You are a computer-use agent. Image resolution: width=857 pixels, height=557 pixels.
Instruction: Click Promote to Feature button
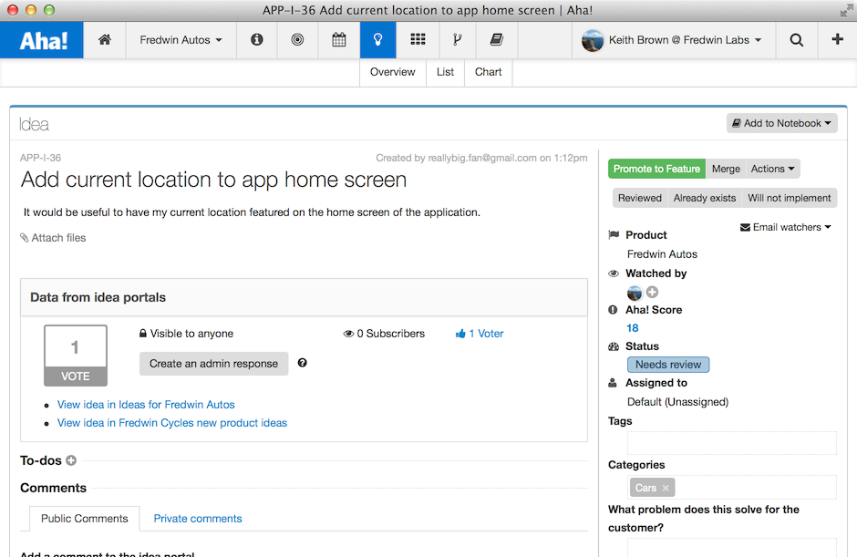point(656,169)
